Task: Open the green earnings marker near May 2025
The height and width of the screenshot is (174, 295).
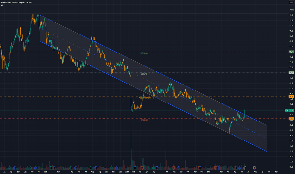Action: (236, 168)
